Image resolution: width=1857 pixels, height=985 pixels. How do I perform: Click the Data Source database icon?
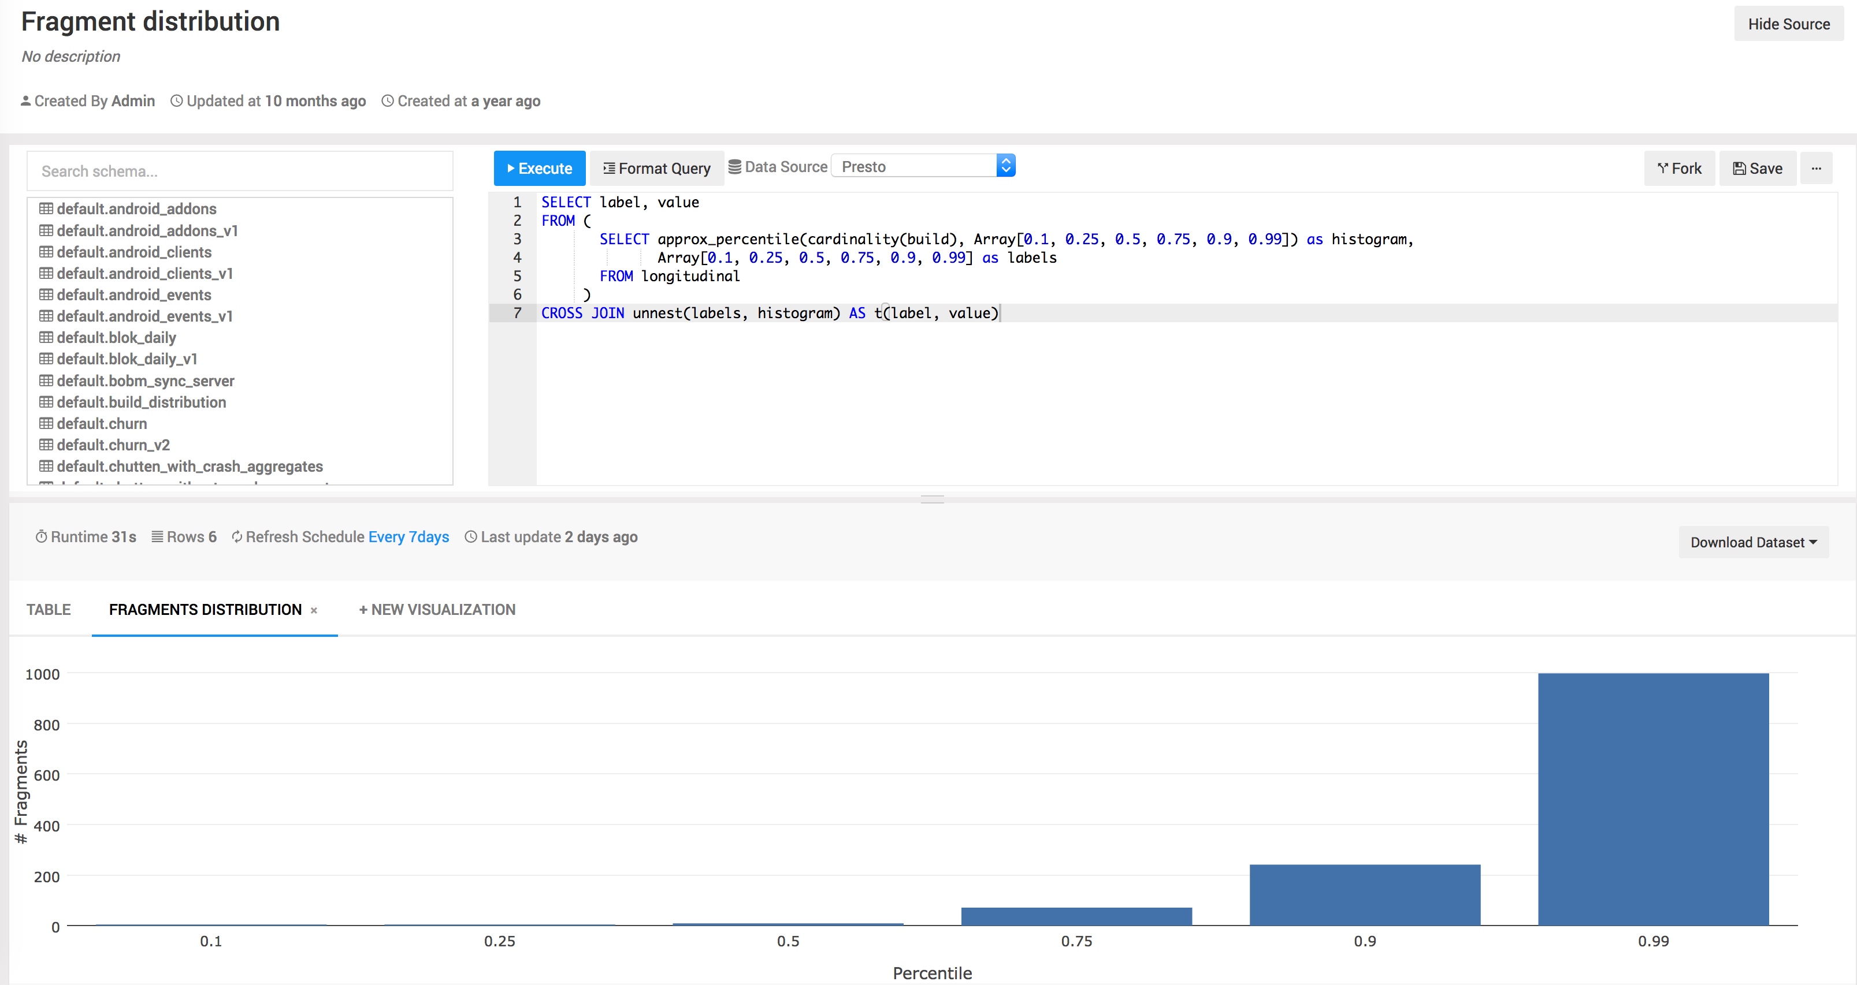click(736, 166)
